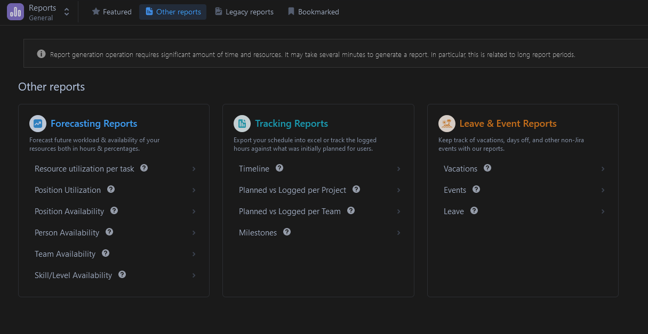Click the help icon next to Position Utilization
This screenshot has height=334, width=648.
tap(111, 189)
